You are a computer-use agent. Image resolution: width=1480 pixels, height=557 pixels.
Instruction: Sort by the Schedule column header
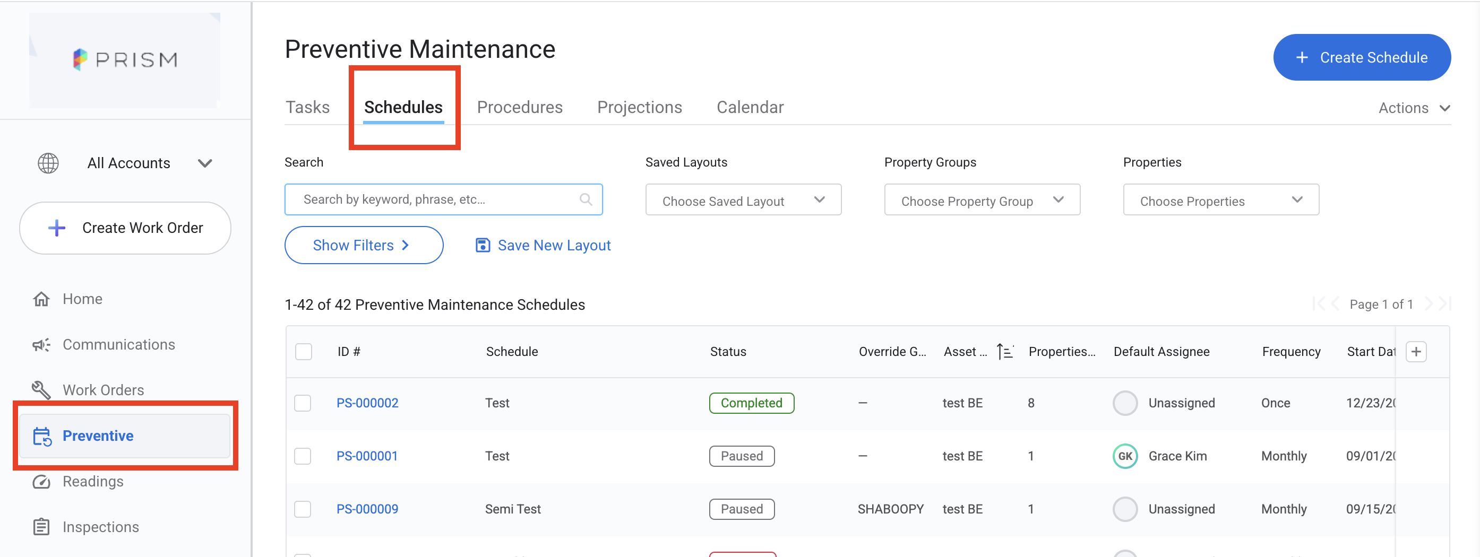click(512, 351)
